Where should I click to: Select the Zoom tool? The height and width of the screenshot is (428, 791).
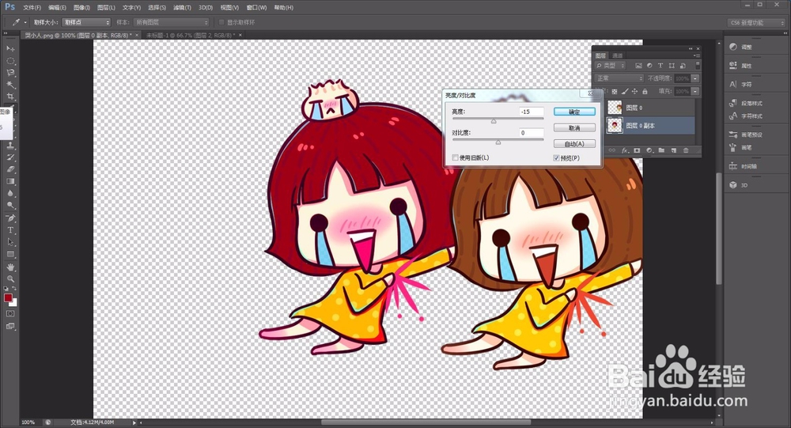(10, 278)
